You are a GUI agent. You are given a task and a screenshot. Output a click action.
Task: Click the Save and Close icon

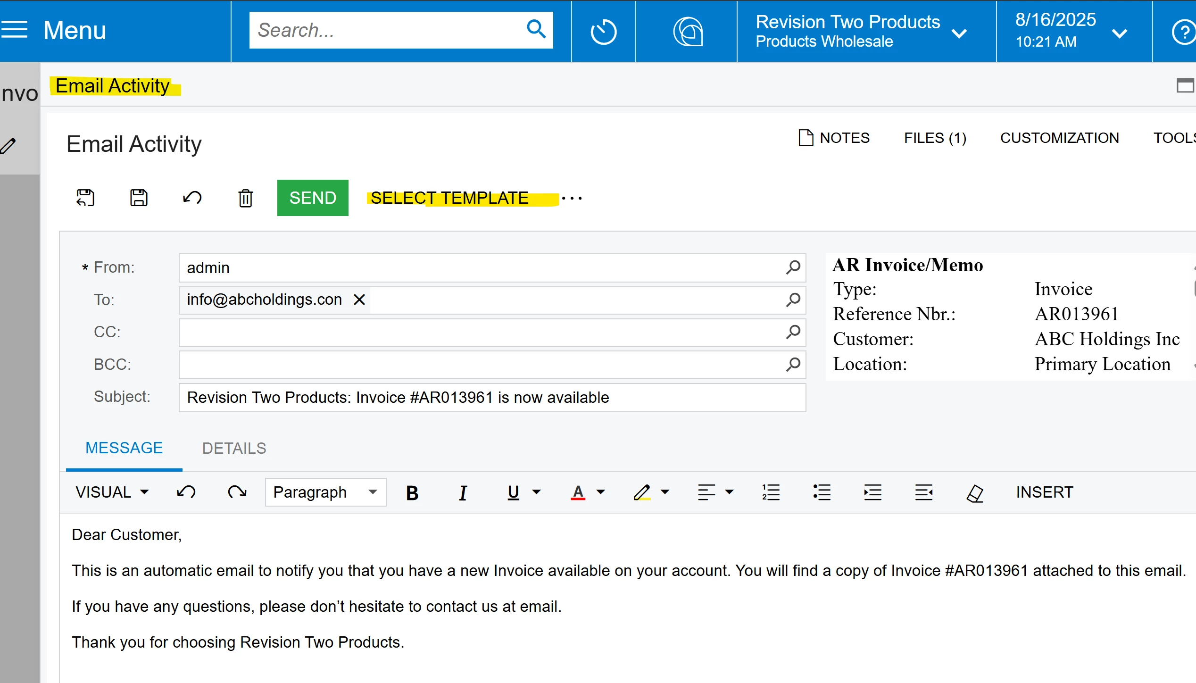tap(85, 198)
